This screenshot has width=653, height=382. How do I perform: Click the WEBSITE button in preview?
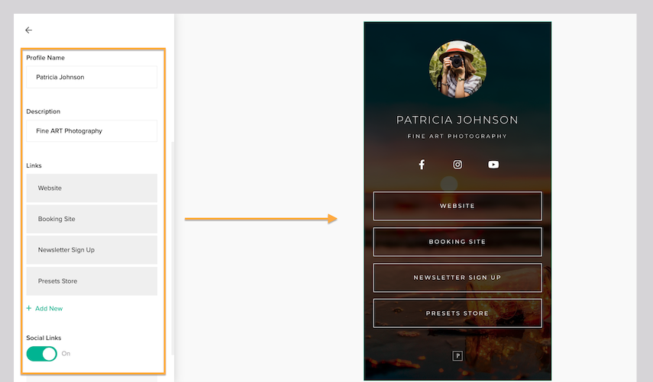point(457,206)
